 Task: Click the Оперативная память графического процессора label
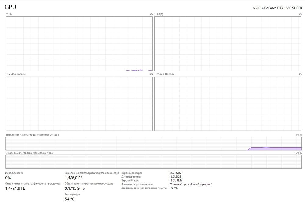click(33, 183)
